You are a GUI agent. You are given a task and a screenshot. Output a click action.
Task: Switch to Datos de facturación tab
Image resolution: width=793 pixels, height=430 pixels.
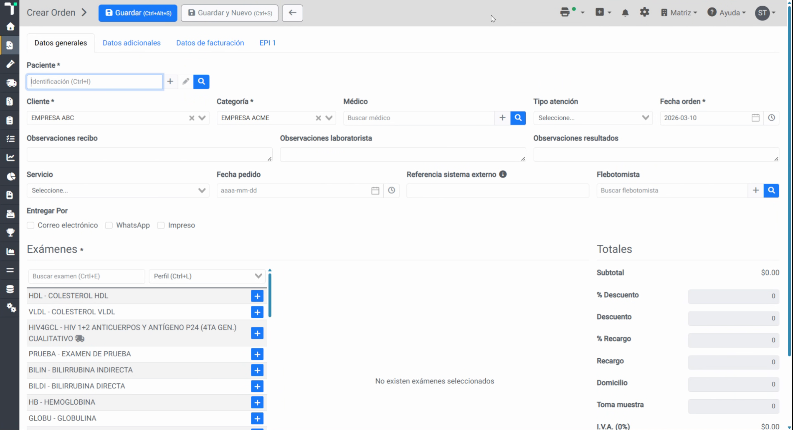pyautogui.click(x=210, y=43)
